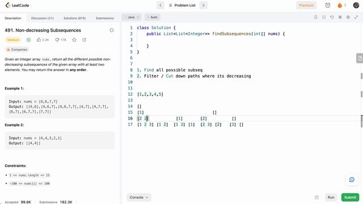Click the Premium button

pyautogui.click(x=306, y=5)
